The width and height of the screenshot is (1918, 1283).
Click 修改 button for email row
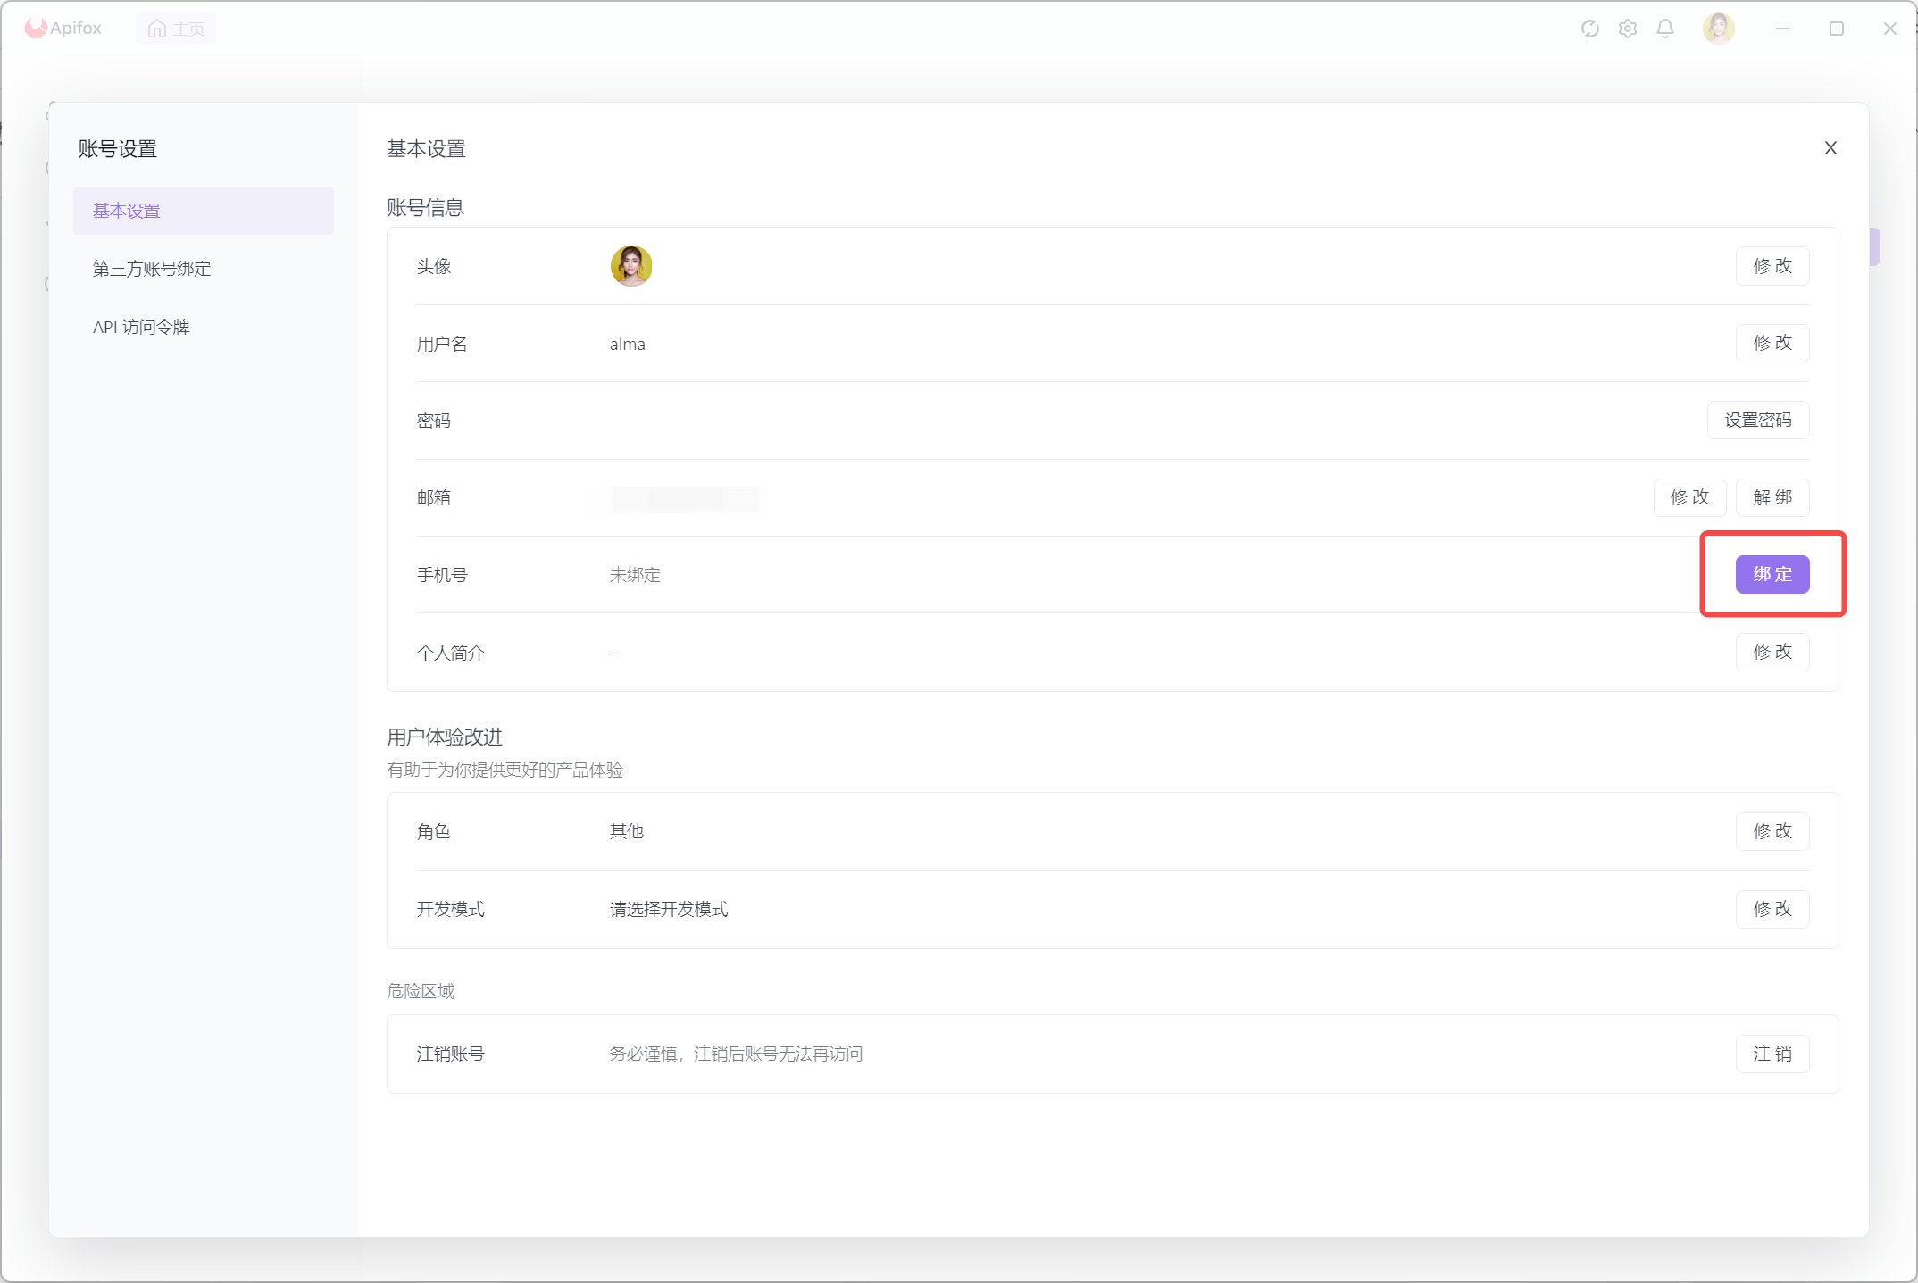1689,497
